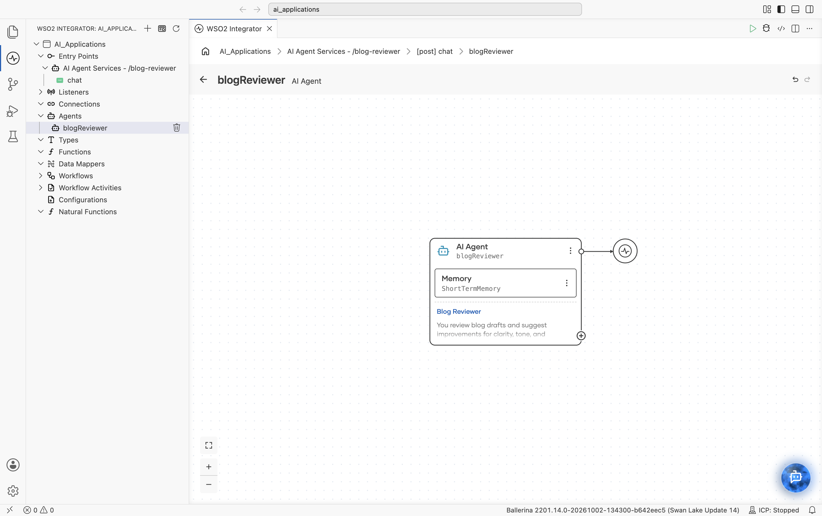The image size is (822, 516).
Task: Open the Accounts menu icon
Action: click(13, 465)
